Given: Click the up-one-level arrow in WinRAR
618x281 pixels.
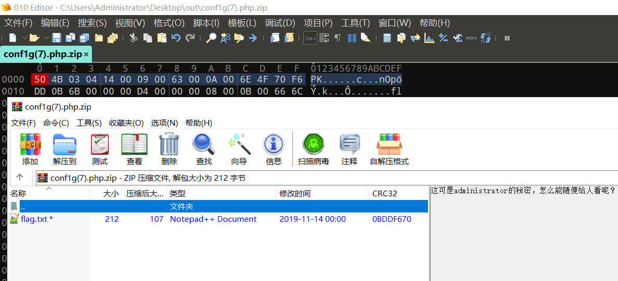Looking at the screenshot, I should point(20,178).
